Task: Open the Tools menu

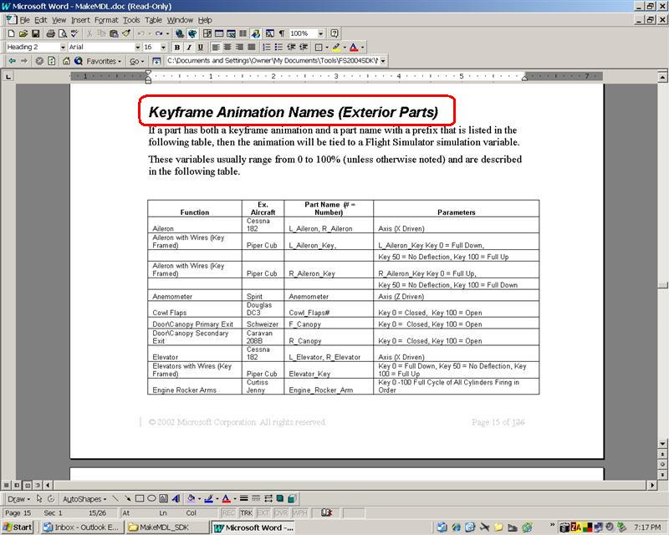Action: pyautogui.click(x=131, y=20)
